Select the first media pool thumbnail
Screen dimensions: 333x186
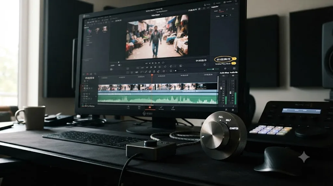(x=89, y=31)
